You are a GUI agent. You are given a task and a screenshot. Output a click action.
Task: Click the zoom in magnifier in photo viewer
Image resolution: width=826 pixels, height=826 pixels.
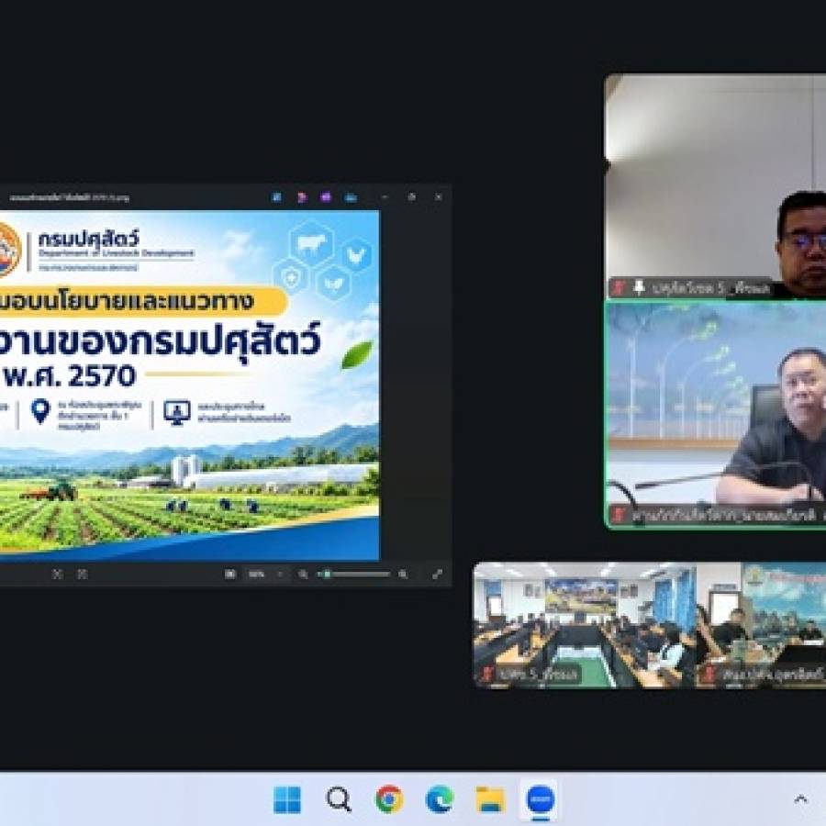point(403,575)
